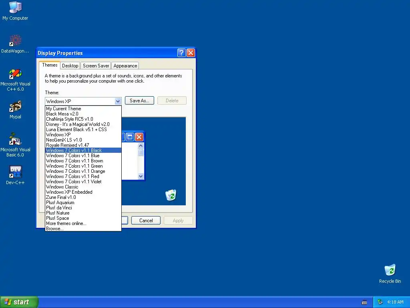Choose More themes online... entry
Screen dimensions: 410x308
[x=83, y=223]
